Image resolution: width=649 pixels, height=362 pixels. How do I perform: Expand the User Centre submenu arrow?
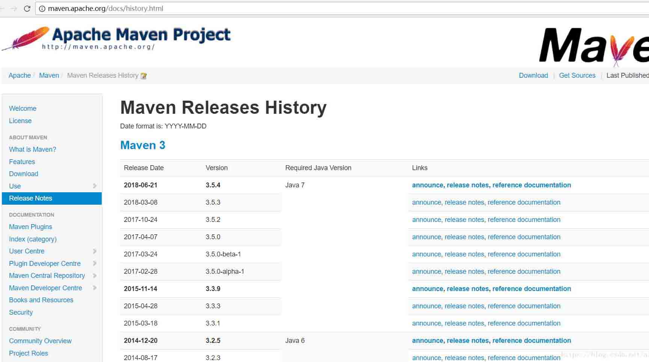(95, 251)
